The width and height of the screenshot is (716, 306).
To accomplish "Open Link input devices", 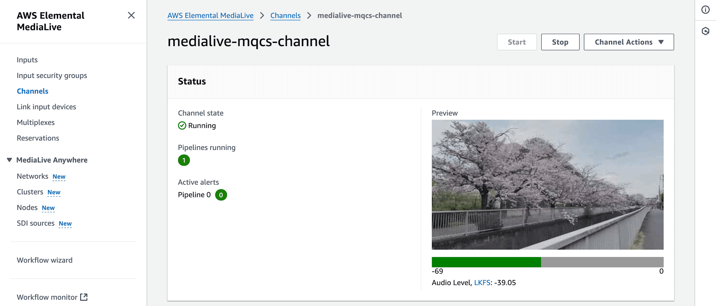I will [x=47, y=107].
